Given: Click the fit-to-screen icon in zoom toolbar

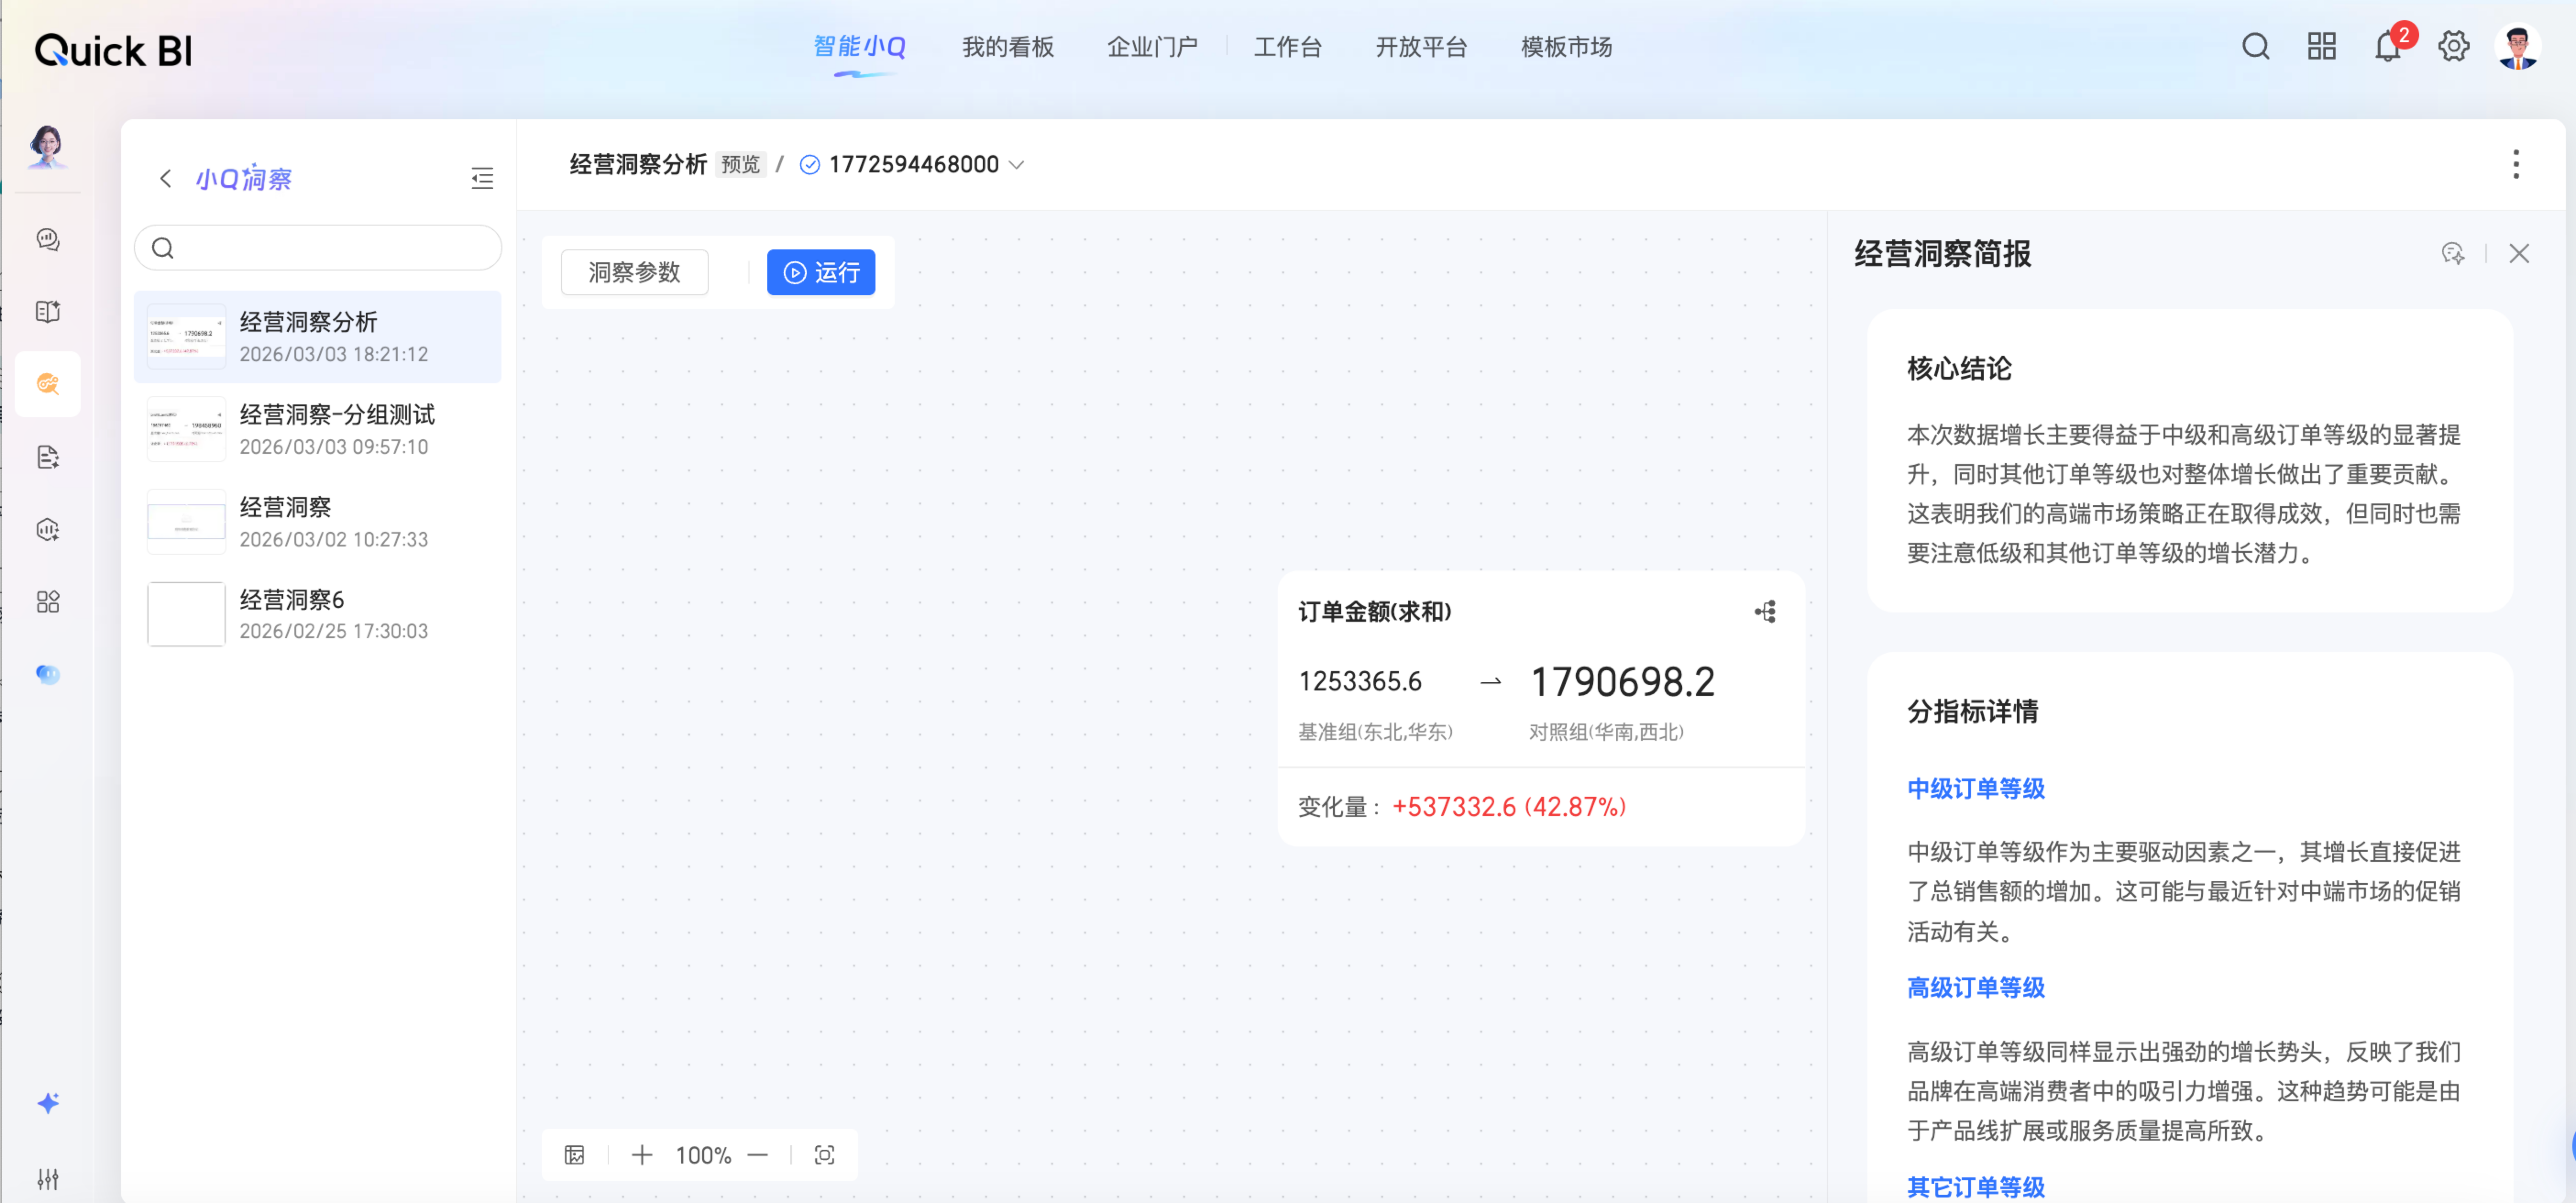Looking at the screenshot, I should point(824,1155).
